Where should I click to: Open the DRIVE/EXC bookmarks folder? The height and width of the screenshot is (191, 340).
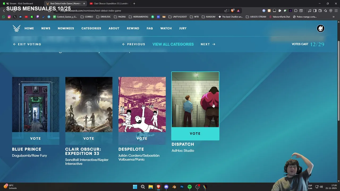(x=104, y=17)
